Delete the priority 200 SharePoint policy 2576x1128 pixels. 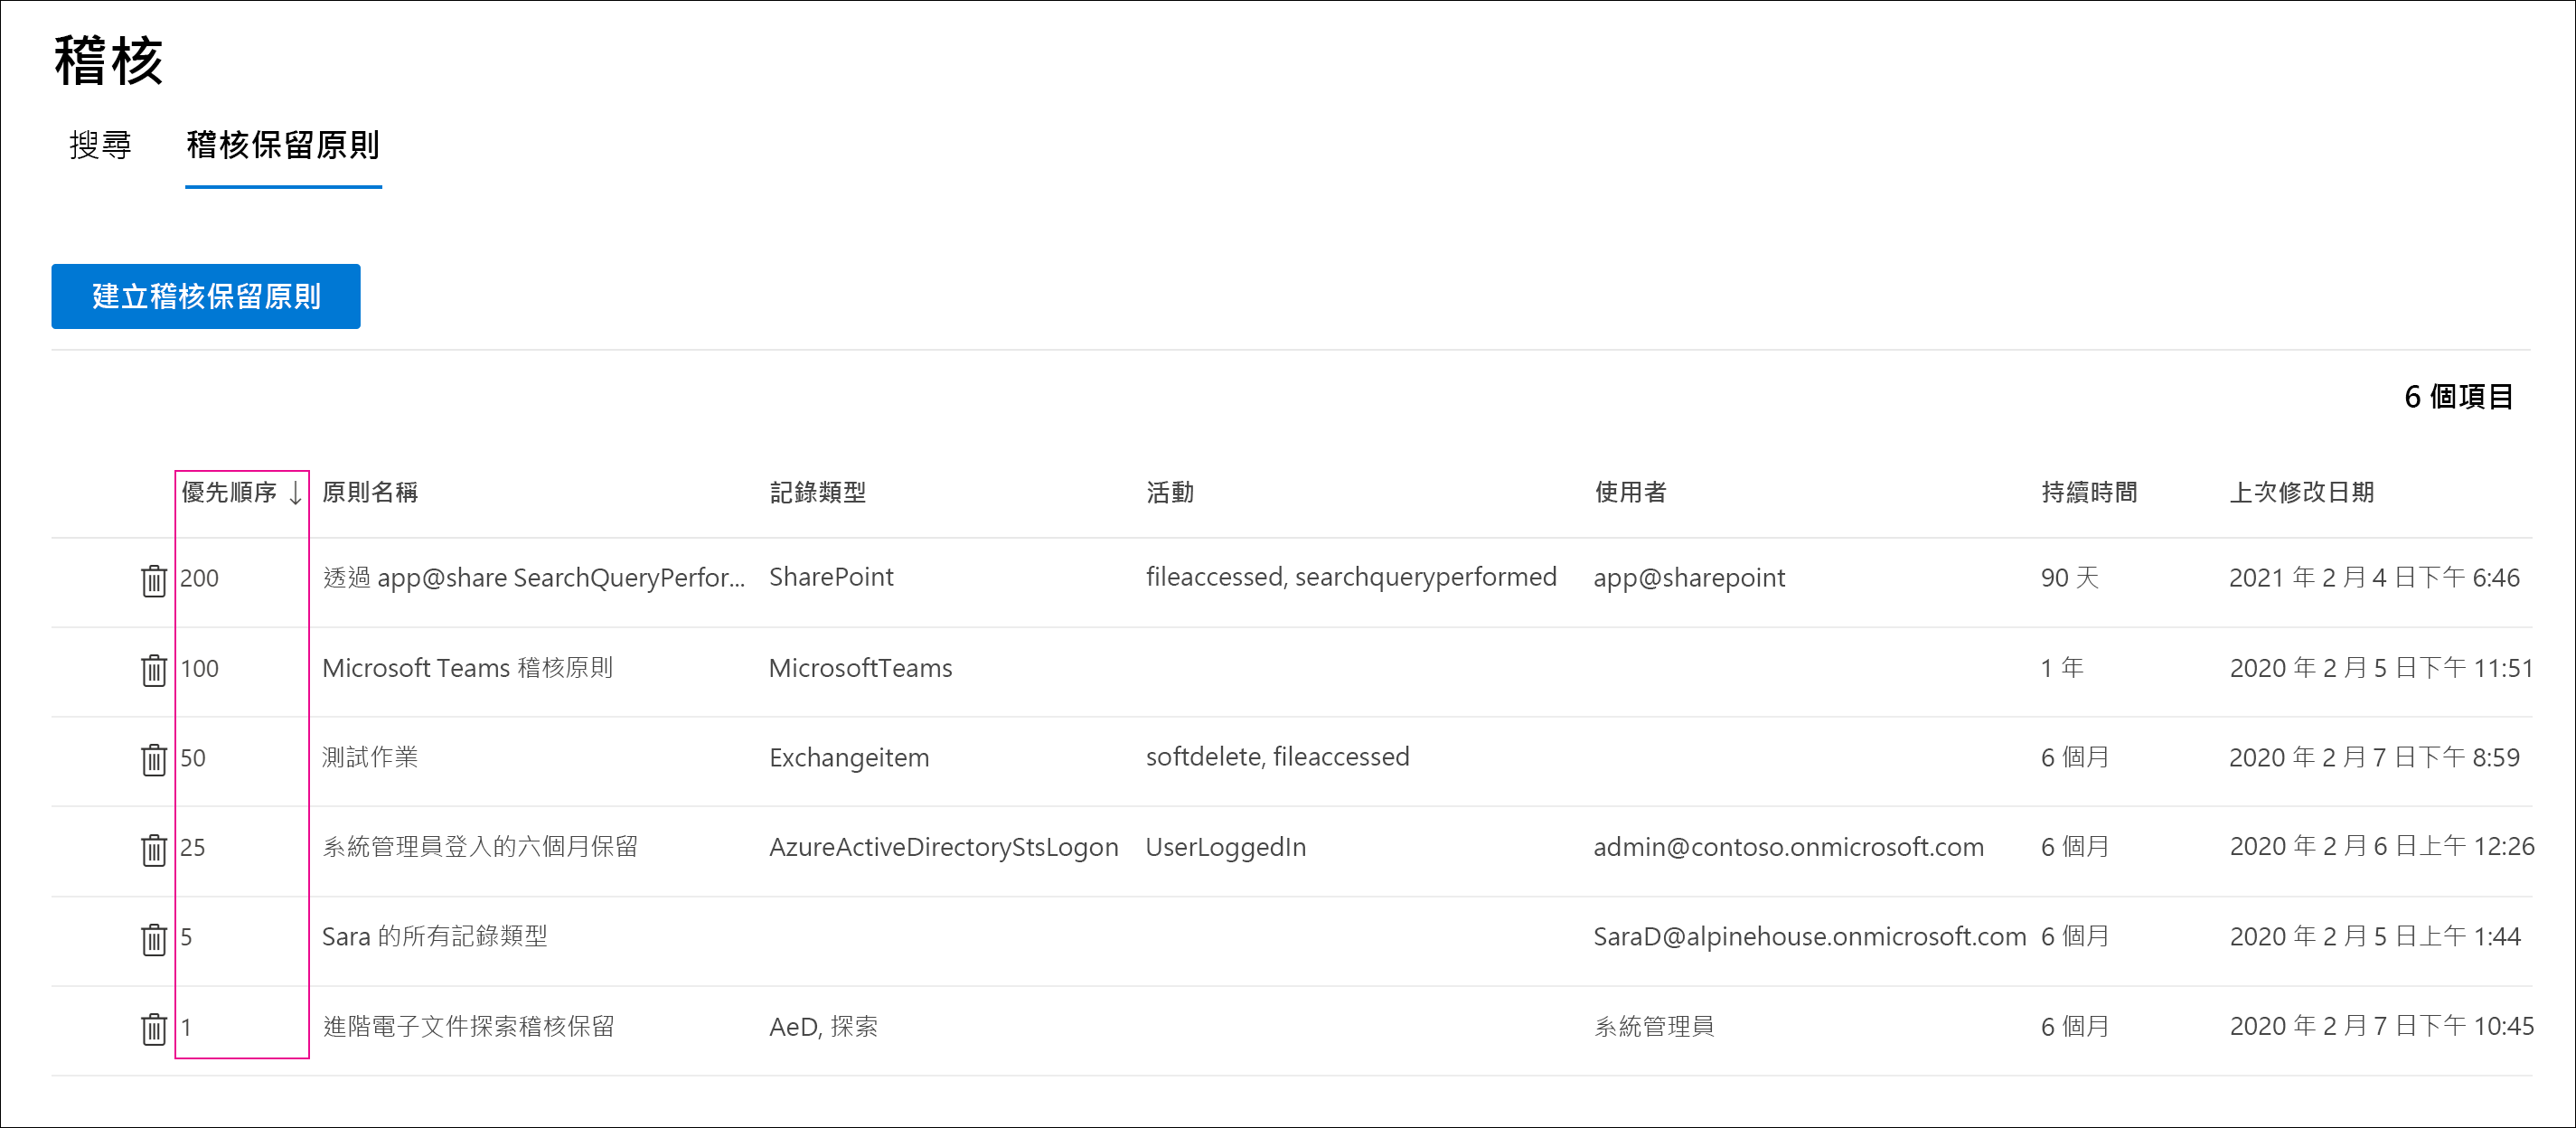pyautogui.click(x=153, y=580)
